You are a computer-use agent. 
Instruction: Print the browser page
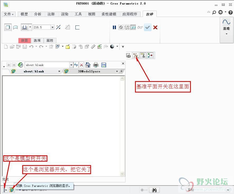[x=96, y=65]
